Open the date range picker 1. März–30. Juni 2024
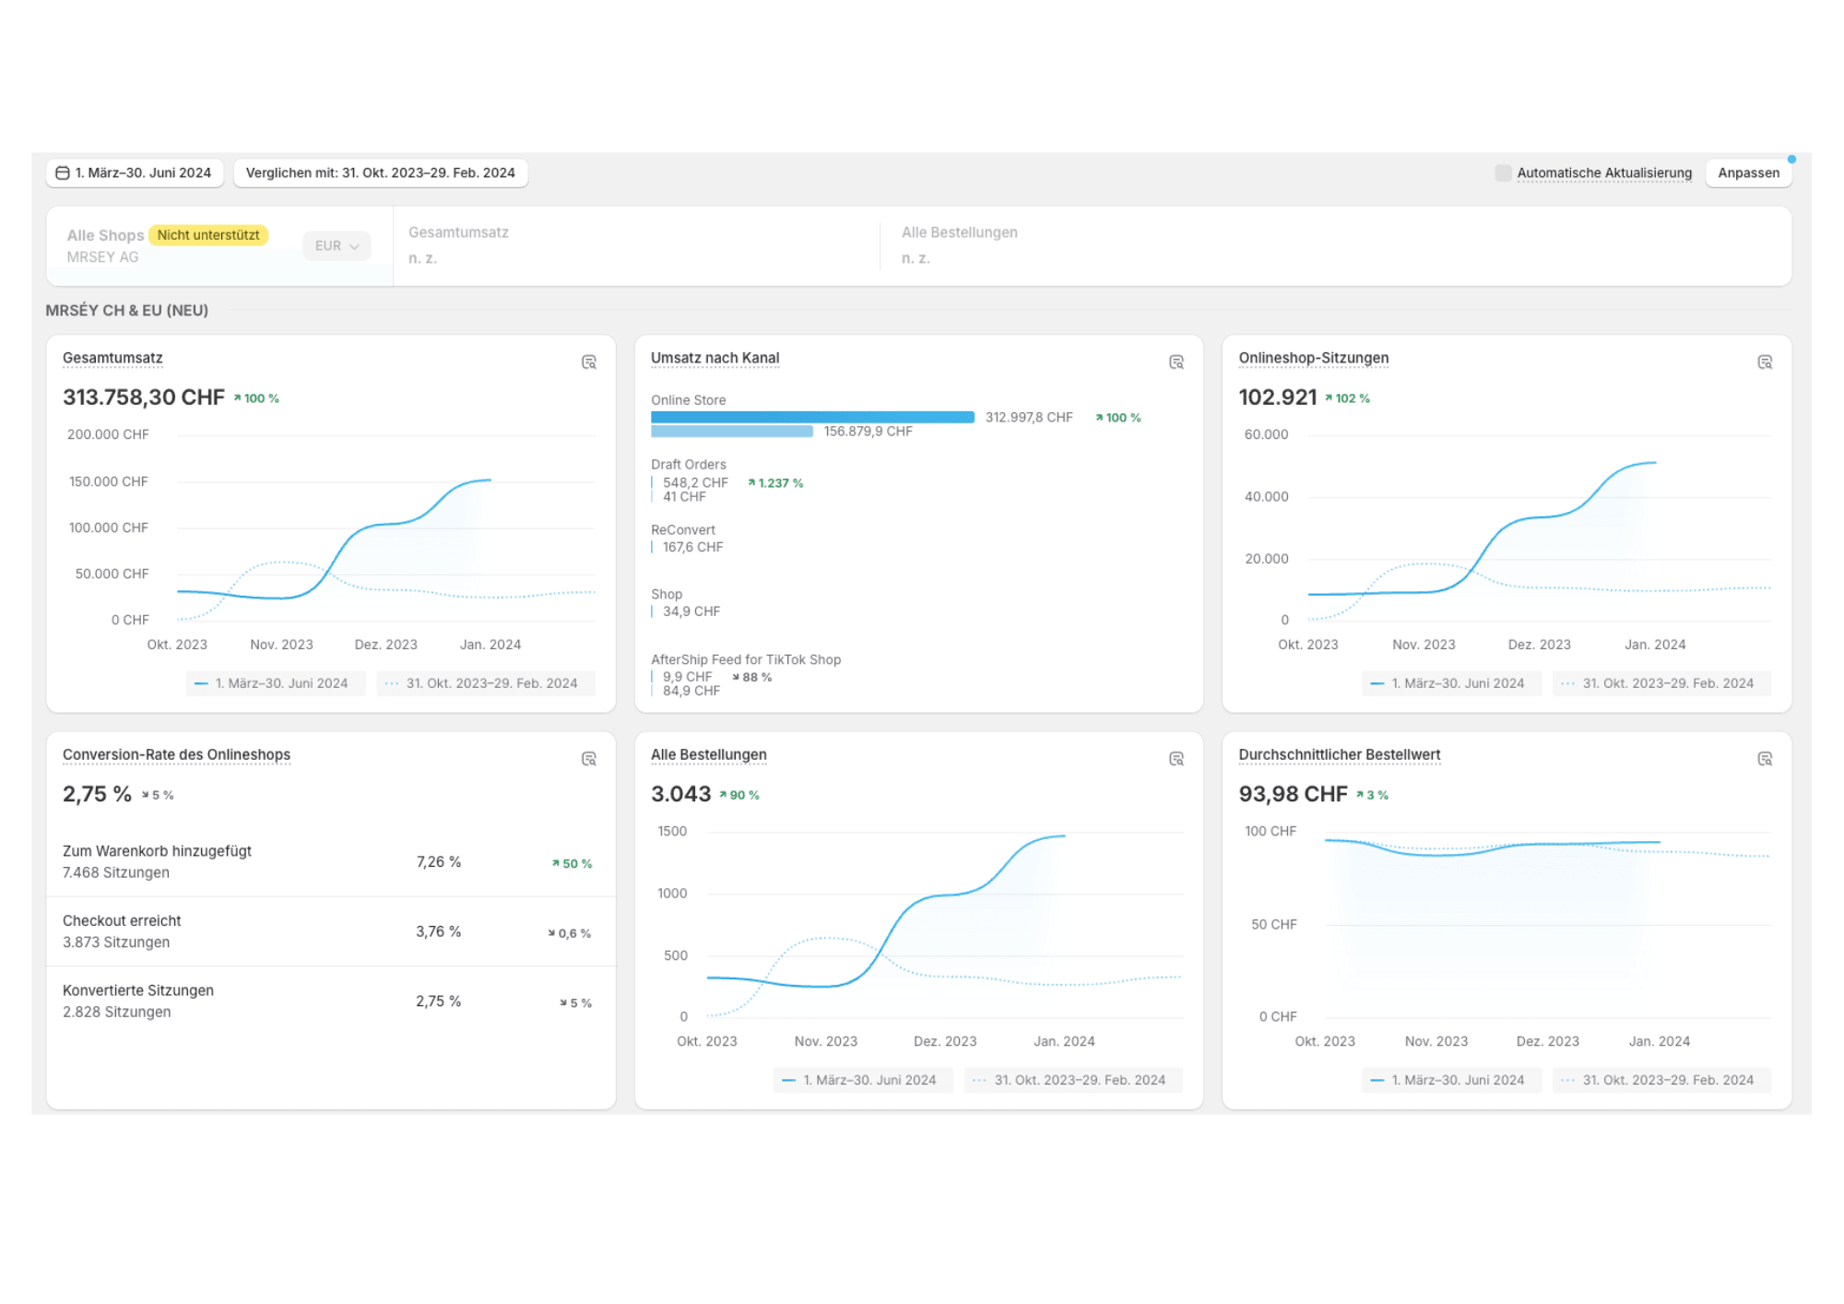1844x1304 pixels. click(x=134, y=172)
